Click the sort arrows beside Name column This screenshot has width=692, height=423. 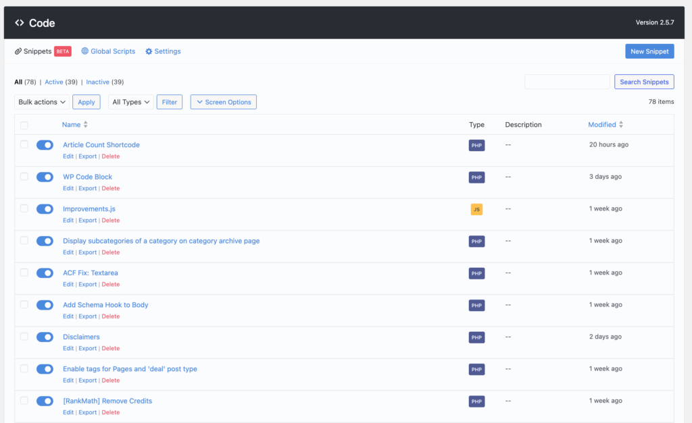(x=86, y=125)
